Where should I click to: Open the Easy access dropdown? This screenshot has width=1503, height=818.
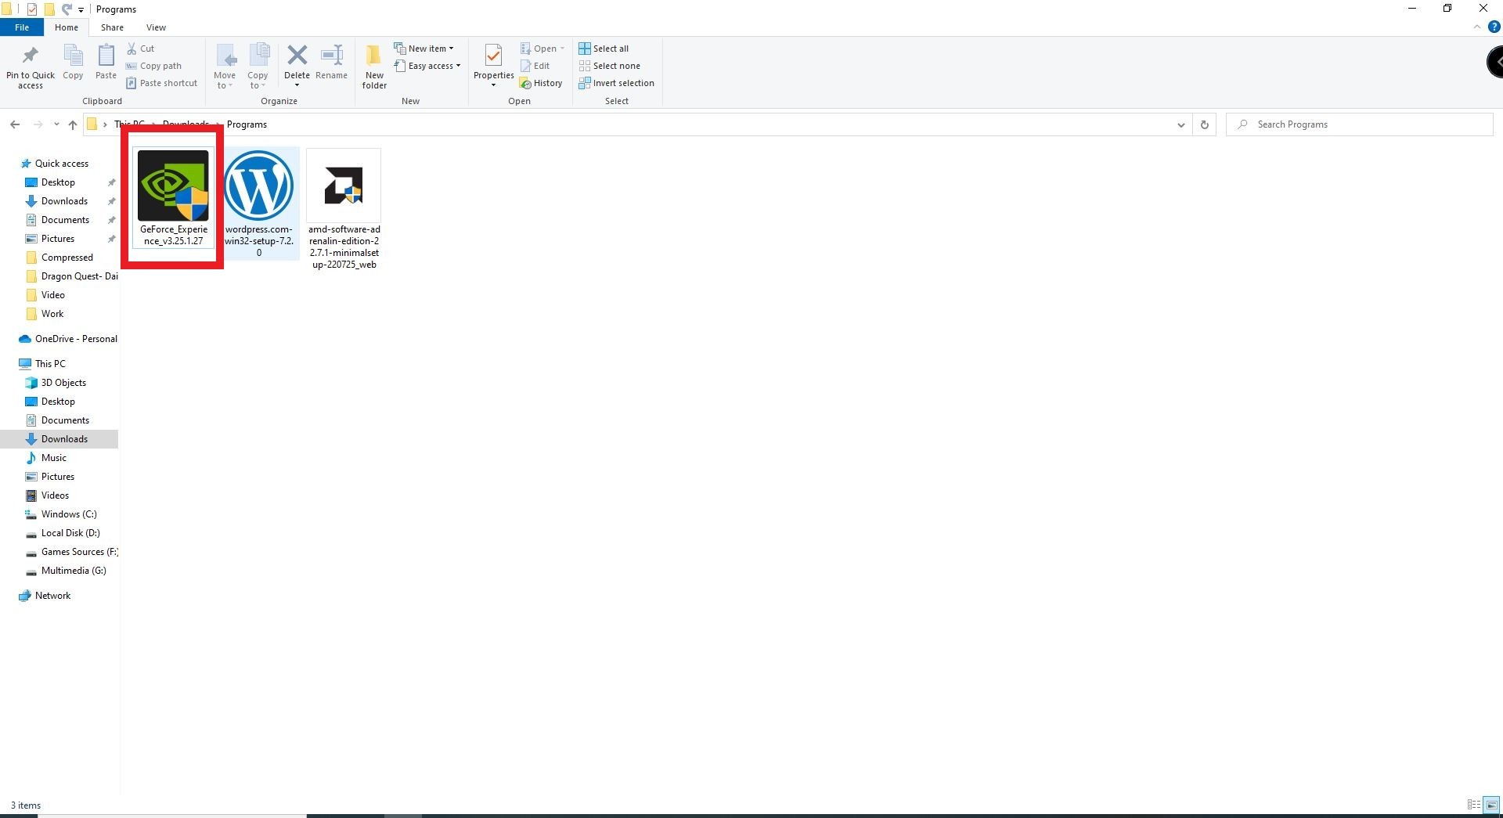[x=427, y=66]
